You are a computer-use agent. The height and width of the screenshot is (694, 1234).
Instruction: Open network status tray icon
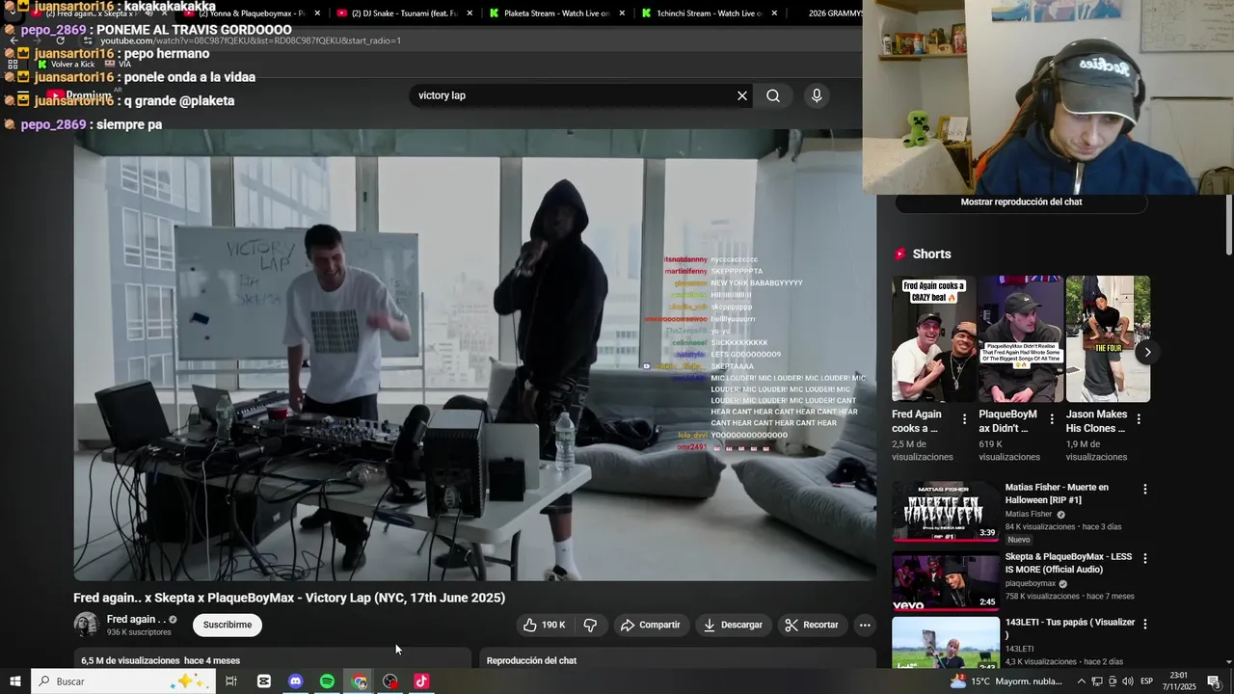[x=1097, y=681]
